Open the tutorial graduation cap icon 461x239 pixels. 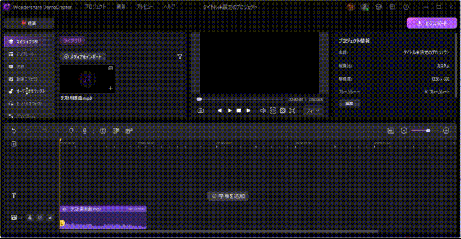(x=378, y=7)
